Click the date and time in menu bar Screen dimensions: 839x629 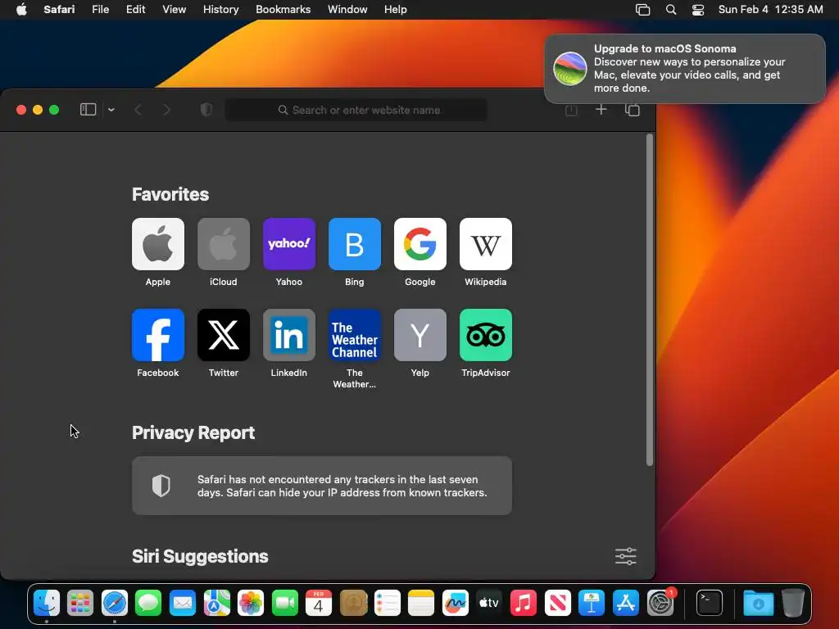pos(770,9)
